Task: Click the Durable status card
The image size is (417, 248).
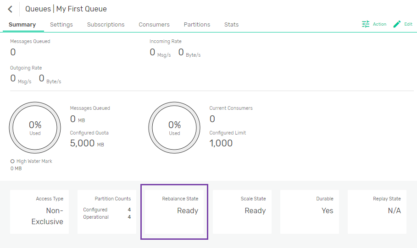Action: (x=310, y=212)
